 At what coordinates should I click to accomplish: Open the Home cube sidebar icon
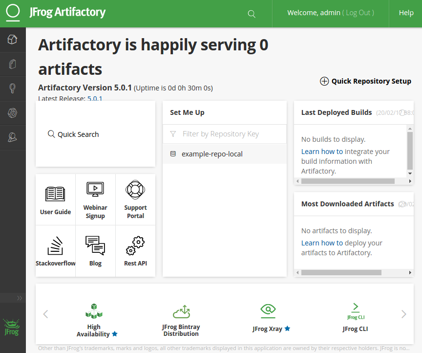[12, 40]
